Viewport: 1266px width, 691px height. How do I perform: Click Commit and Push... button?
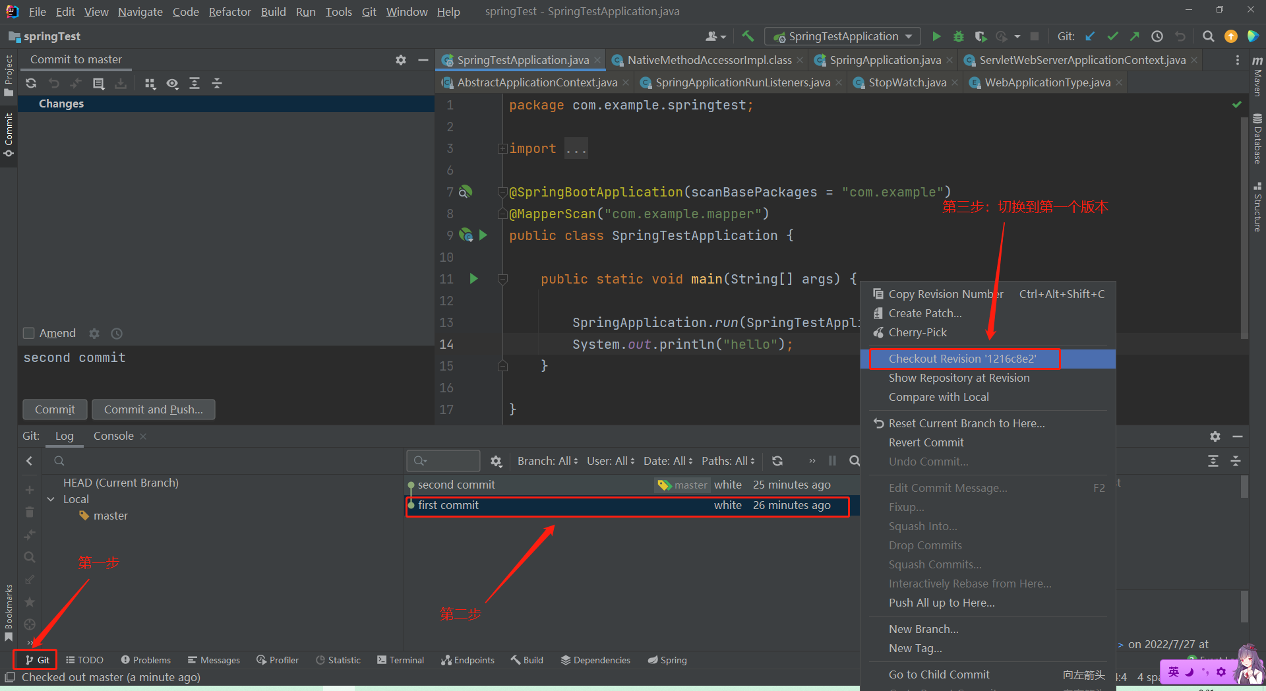click(x=154, y=409)
